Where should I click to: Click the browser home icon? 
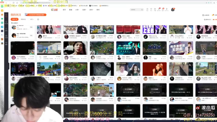tap(17, 3)
